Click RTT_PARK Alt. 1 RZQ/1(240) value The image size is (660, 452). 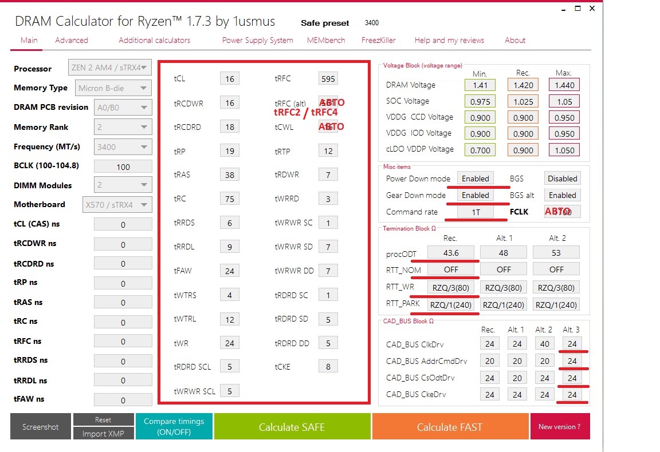pyautogui.click(x=504, y=304)
